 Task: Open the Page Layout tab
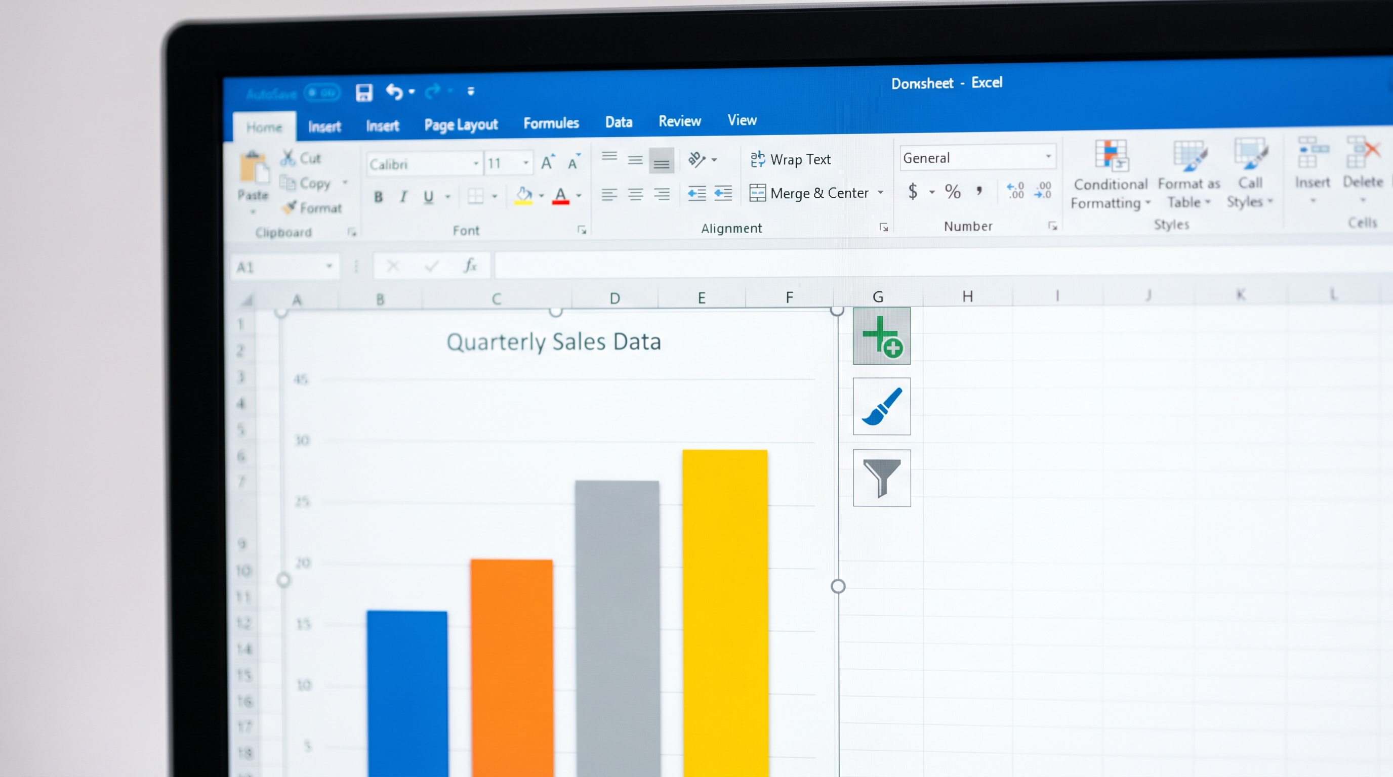[x=461, y=125]
